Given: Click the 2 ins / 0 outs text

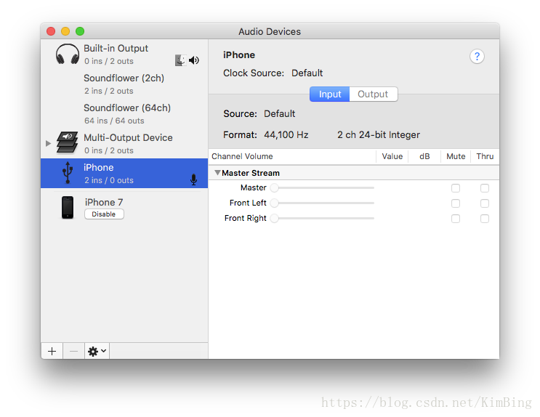Looking at the screenshot, I should (109, 180).
